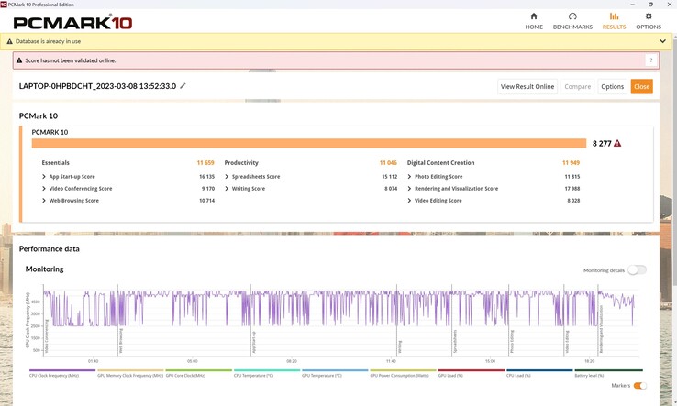Click the Video Editing marker on chart
The image size is (677, 406).
coord(567,342)
